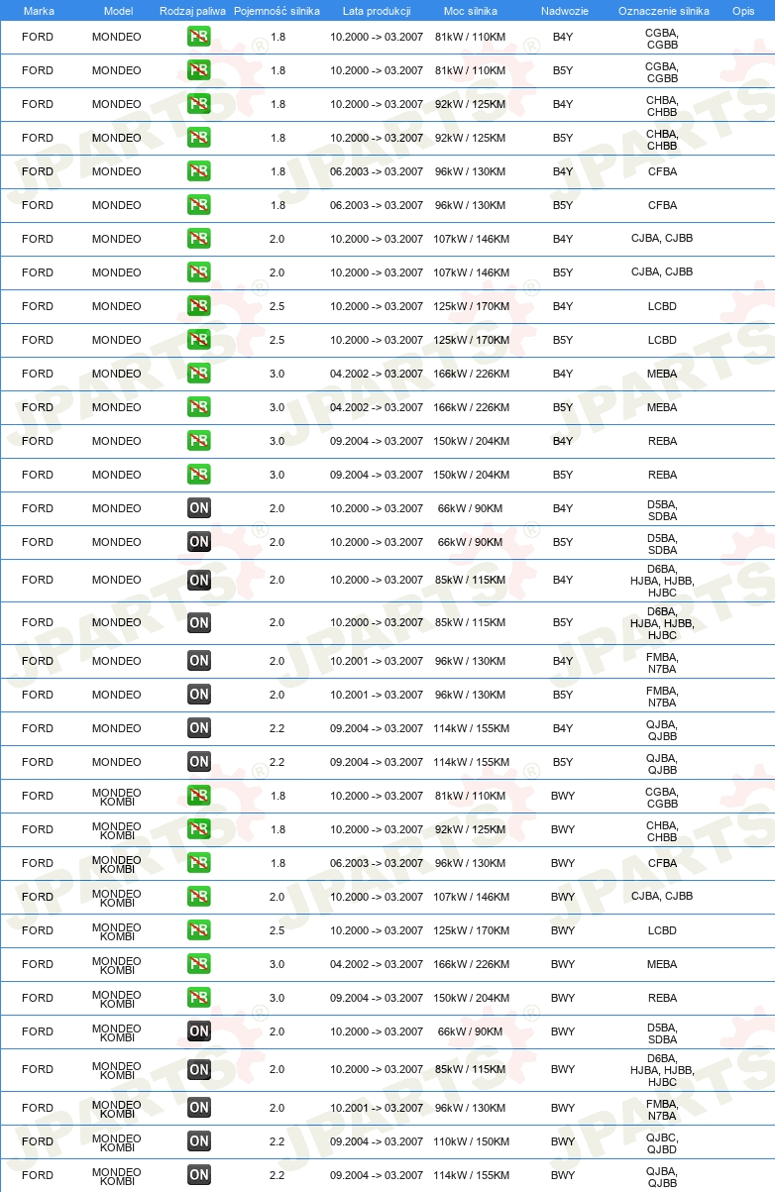The image size is (775, 1192).
Task: Click the Nadwozie column header
Action: click(x=564, y=11)
